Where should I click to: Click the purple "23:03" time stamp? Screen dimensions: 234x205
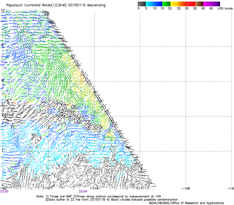coord(4,191)
